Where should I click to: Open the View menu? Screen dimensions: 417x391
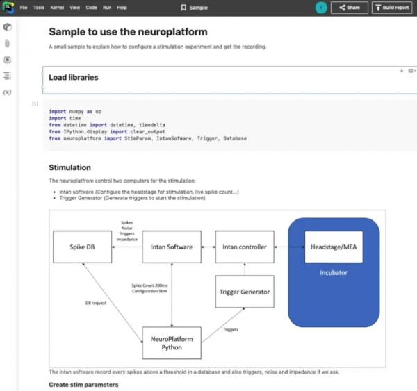point(75,8)
